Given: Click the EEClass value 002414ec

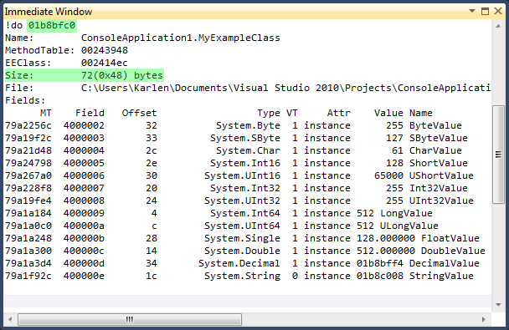Looking at the screenshot, I should pos(105,63).
